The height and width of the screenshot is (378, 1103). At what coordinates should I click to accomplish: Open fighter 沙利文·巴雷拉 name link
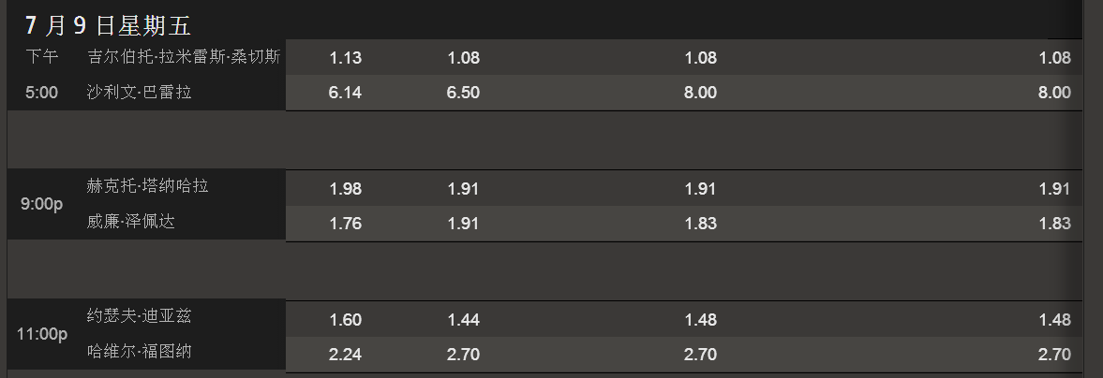[140, 92]
